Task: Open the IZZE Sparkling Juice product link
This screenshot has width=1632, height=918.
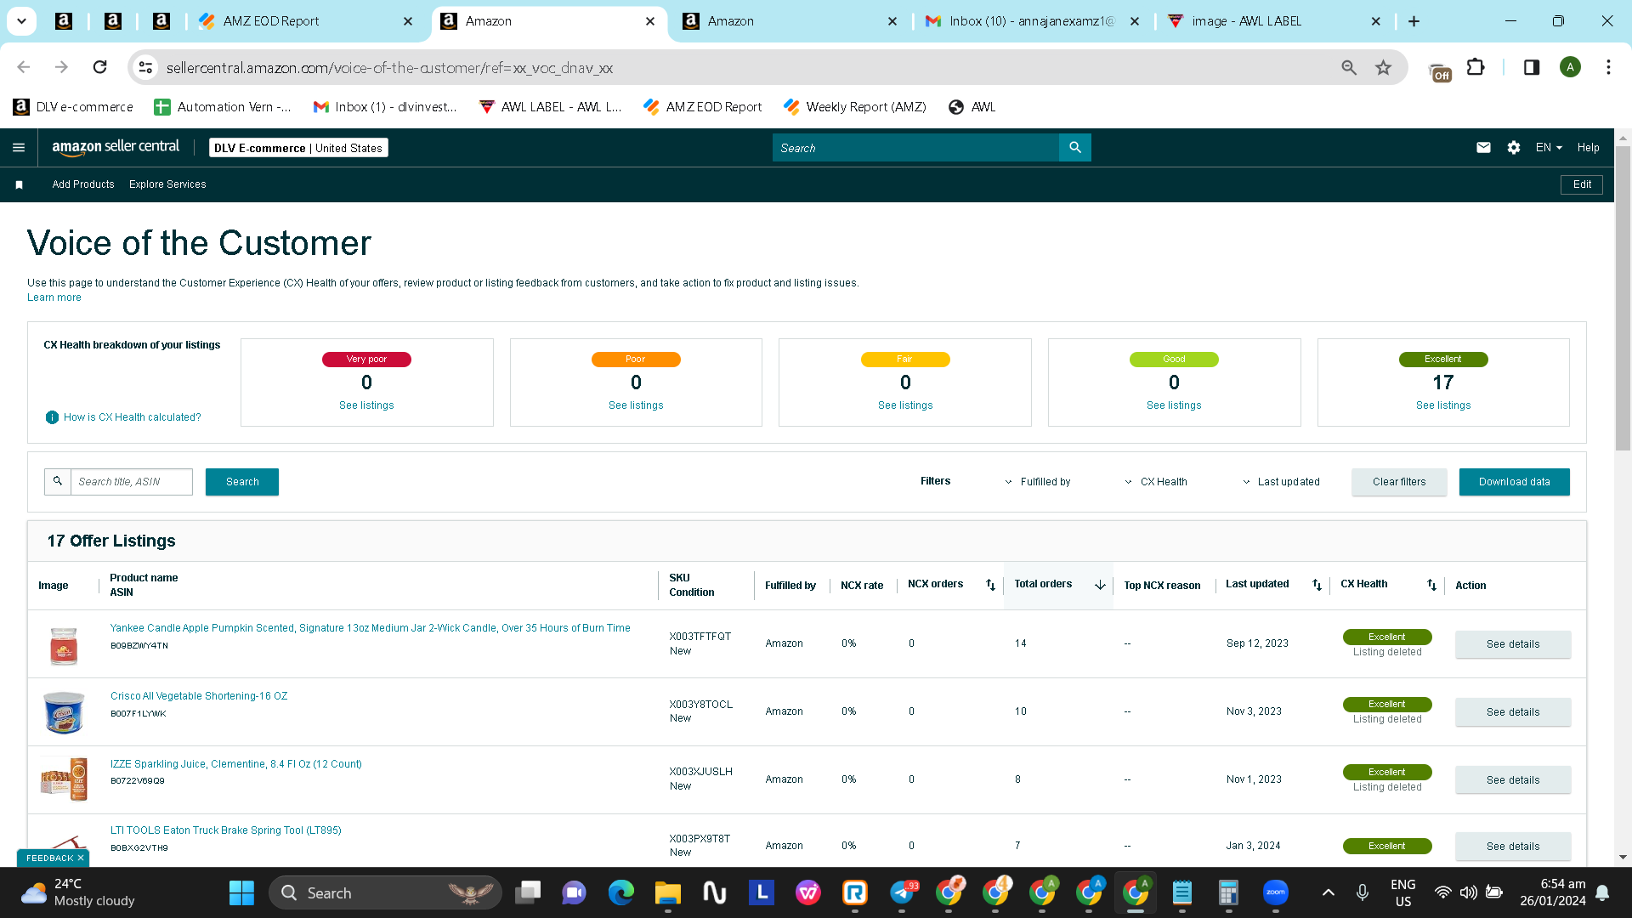Action: point(236,764)
